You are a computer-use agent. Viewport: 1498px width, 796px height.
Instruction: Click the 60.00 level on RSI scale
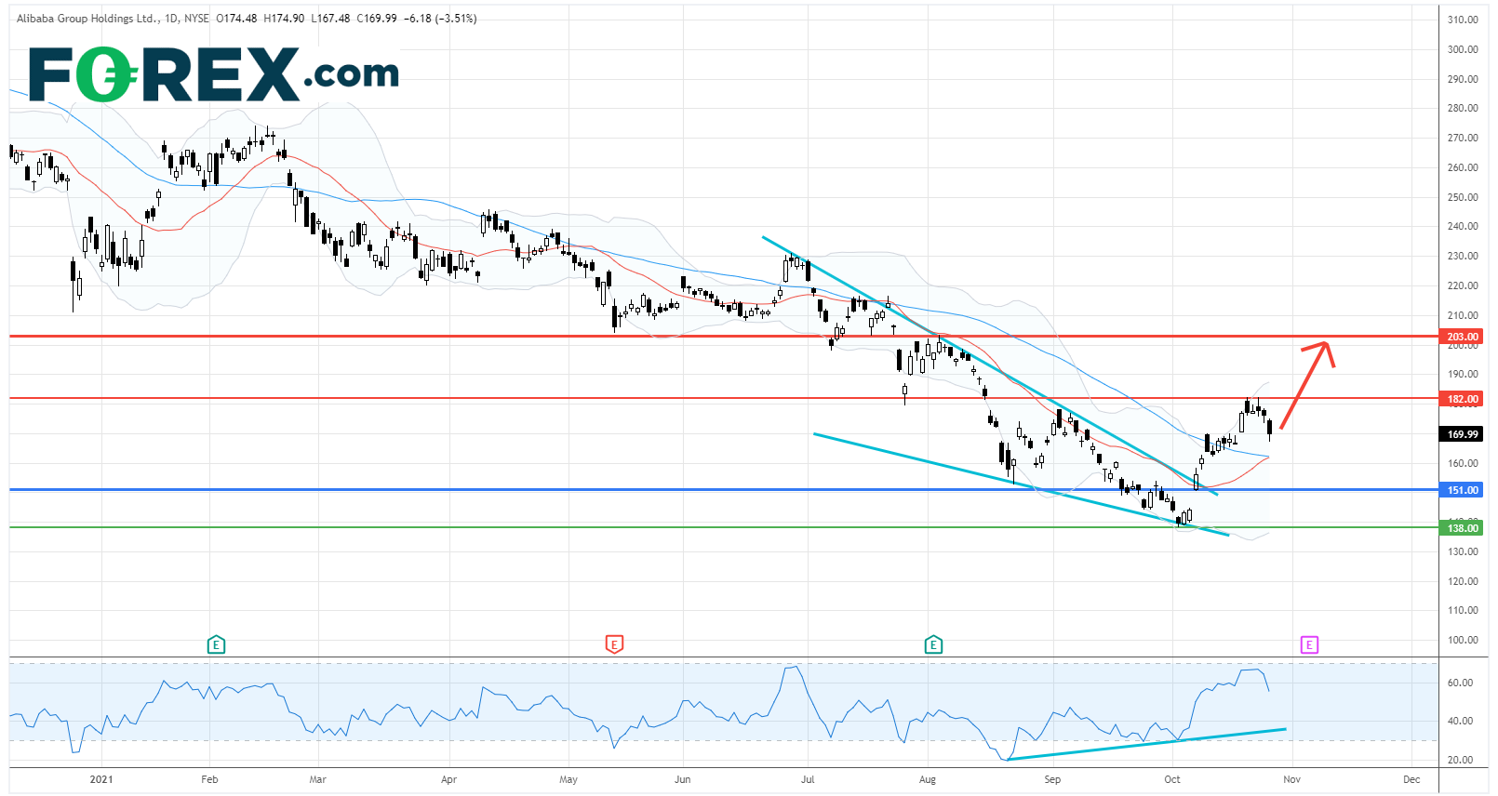(1460, 683)
